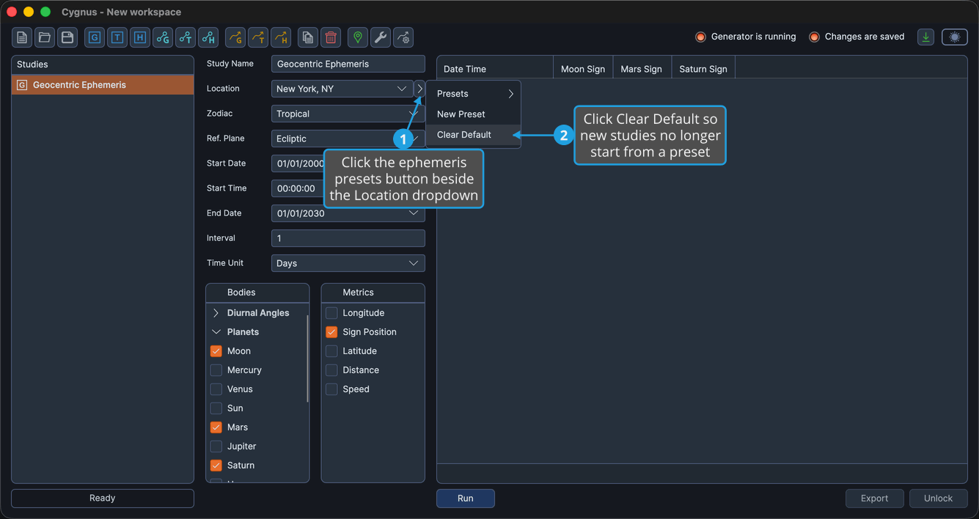The width and height of the screenshot is (979, 519).
Task: Add the linked-nodes H study
Action: [208, 37]
